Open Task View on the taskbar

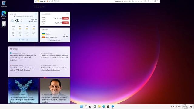tap(90, 107)
